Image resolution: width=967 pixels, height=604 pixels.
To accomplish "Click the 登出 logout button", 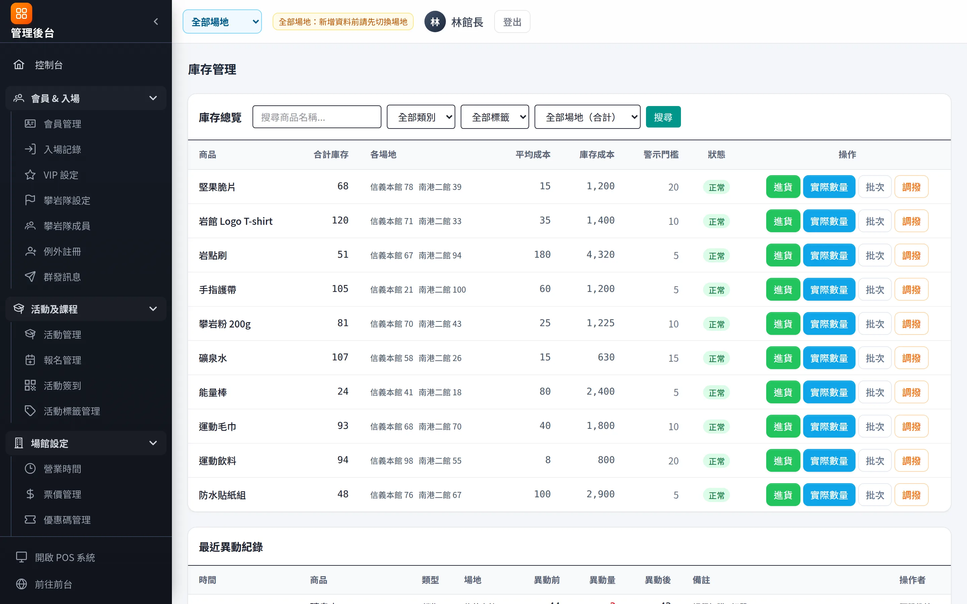I will (512, 21).
